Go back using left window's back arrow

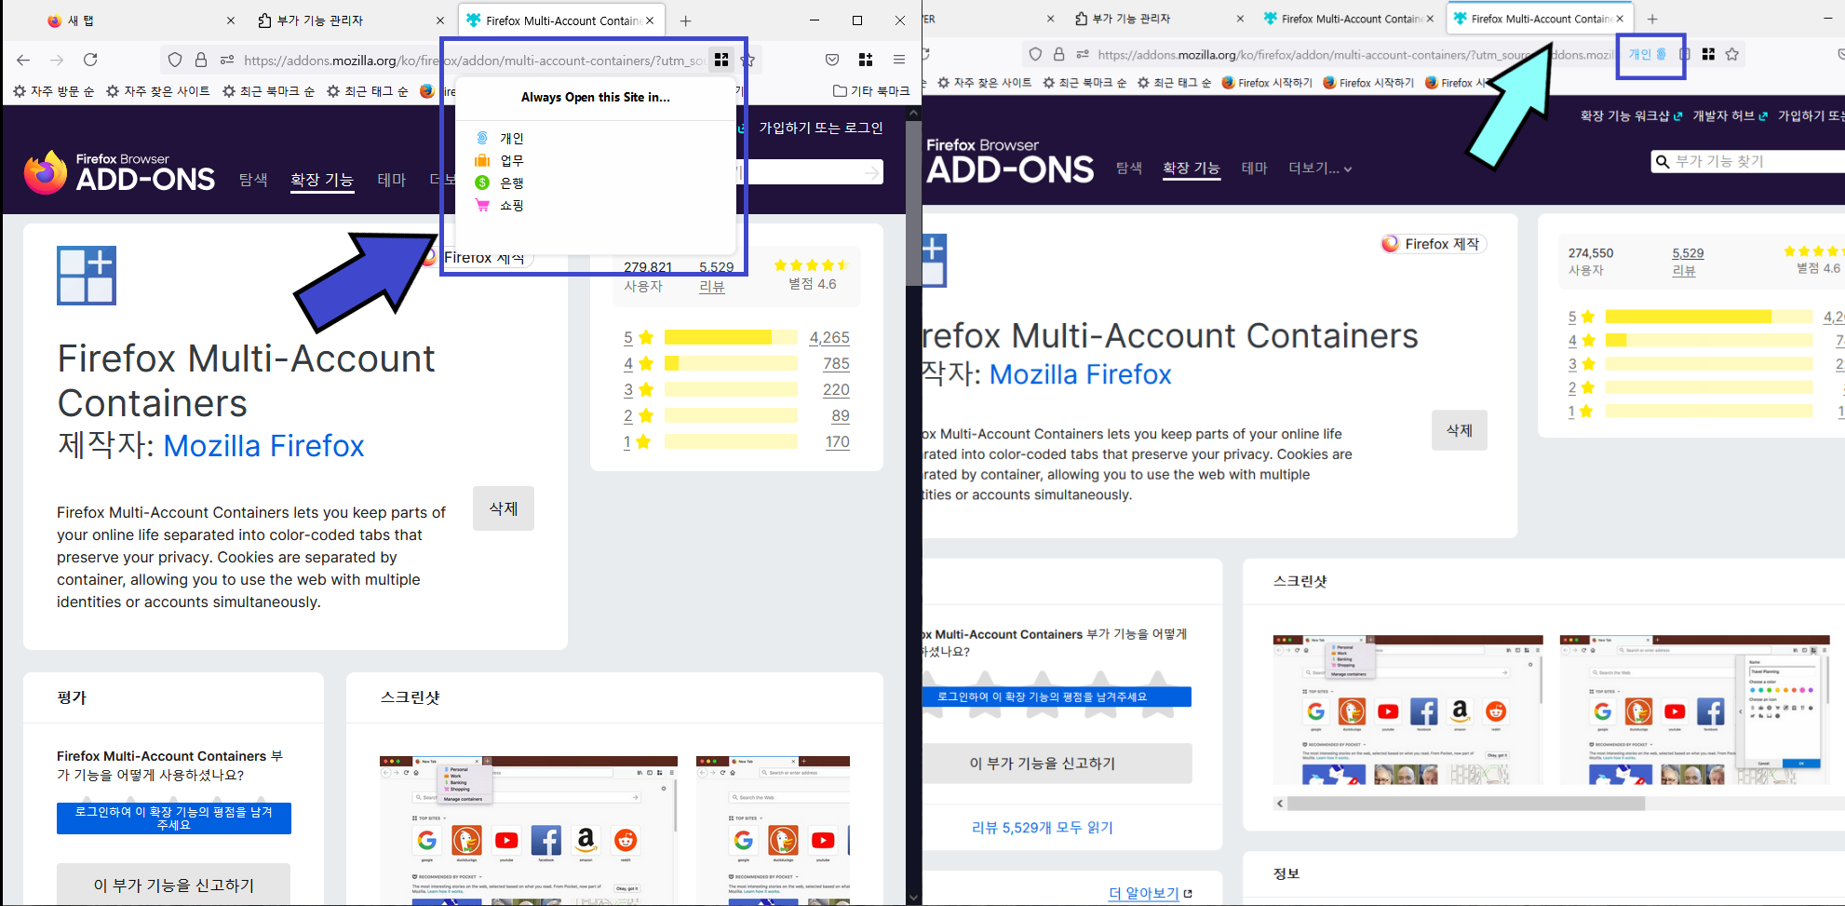click(x=23, y=60)
